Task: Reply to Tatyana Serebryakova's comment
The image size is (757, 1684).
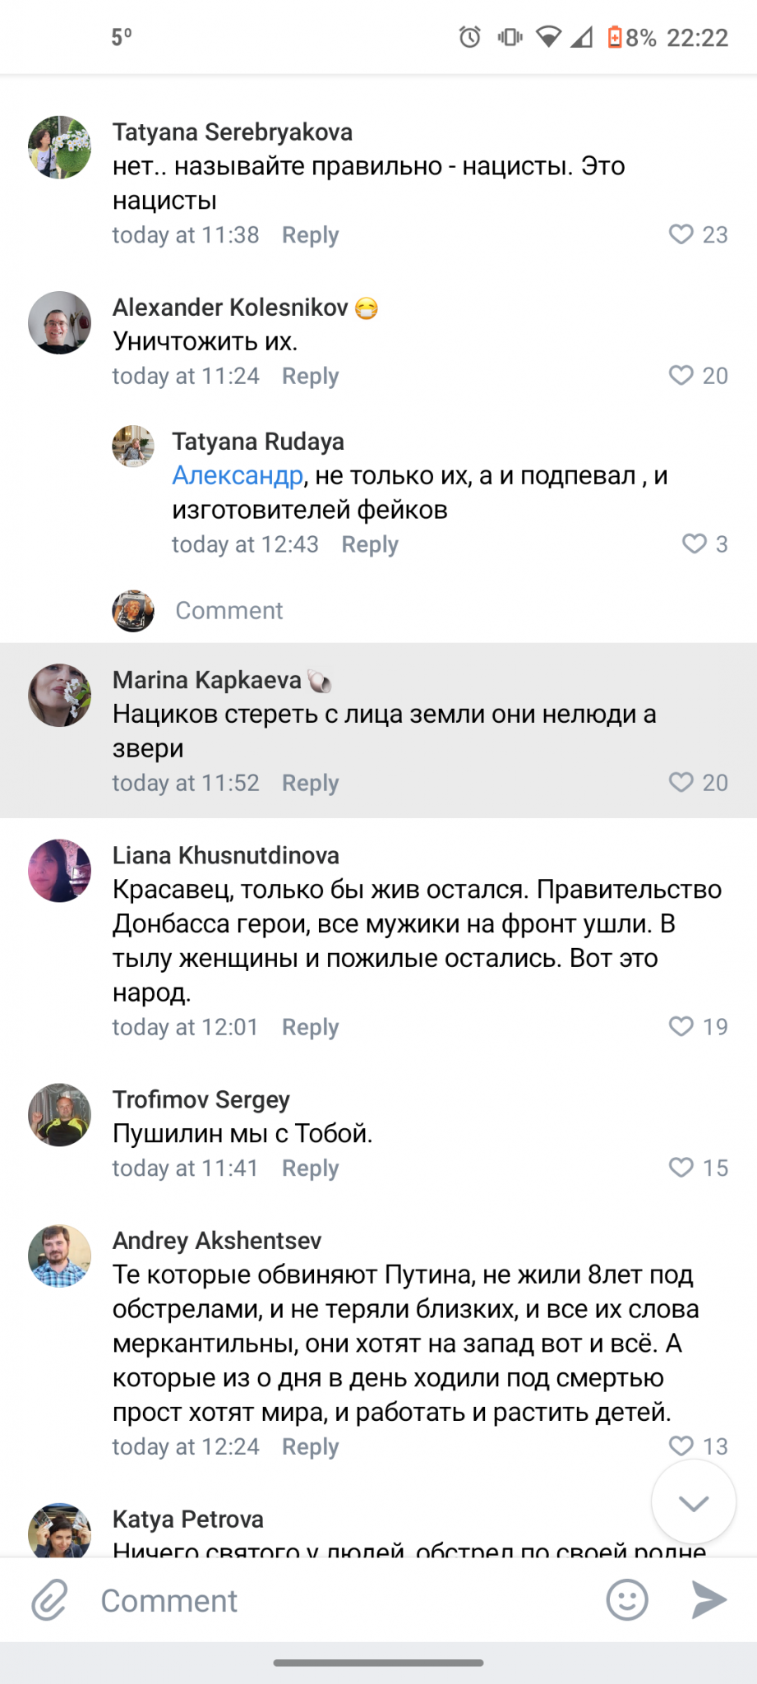Action: pyautogui.click(x=310, y=235)
